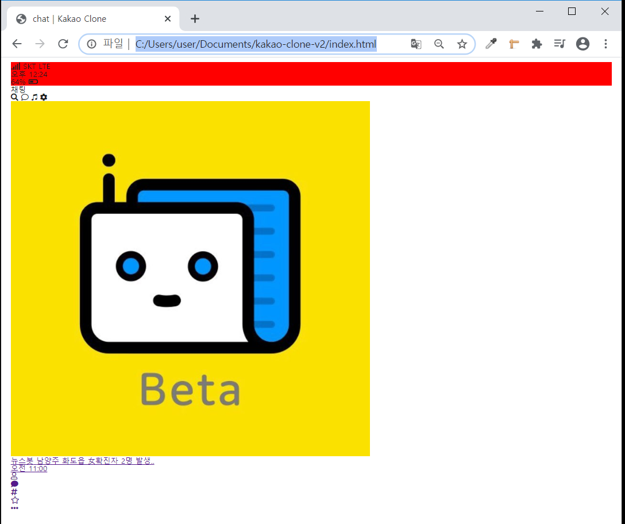Viewport: 625px width, 524px height.
Task: Click the battery icon next to 64%
Action: [x=33, y=82]
